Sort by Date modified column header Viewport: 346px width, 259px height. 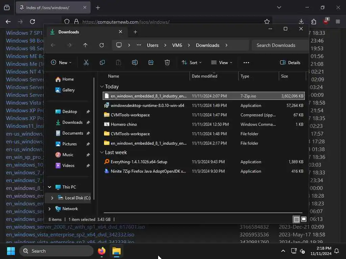(x=204, y=76)
